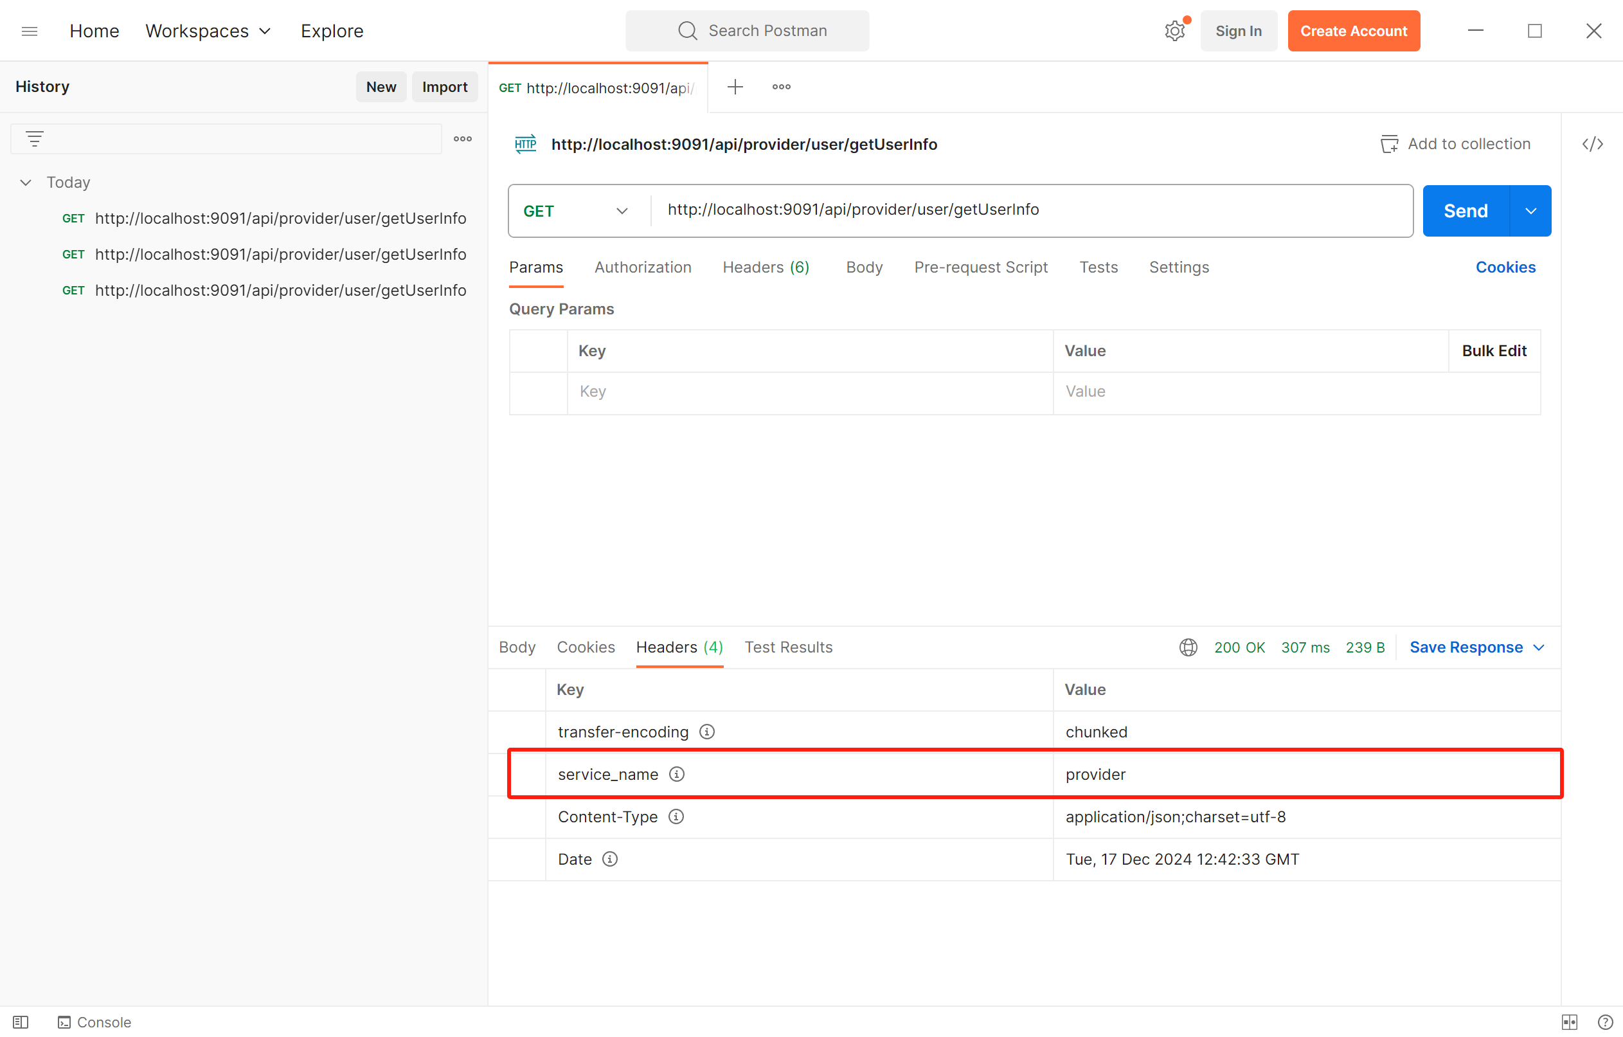Show info for the service_name header

click(x=677, y=774)
